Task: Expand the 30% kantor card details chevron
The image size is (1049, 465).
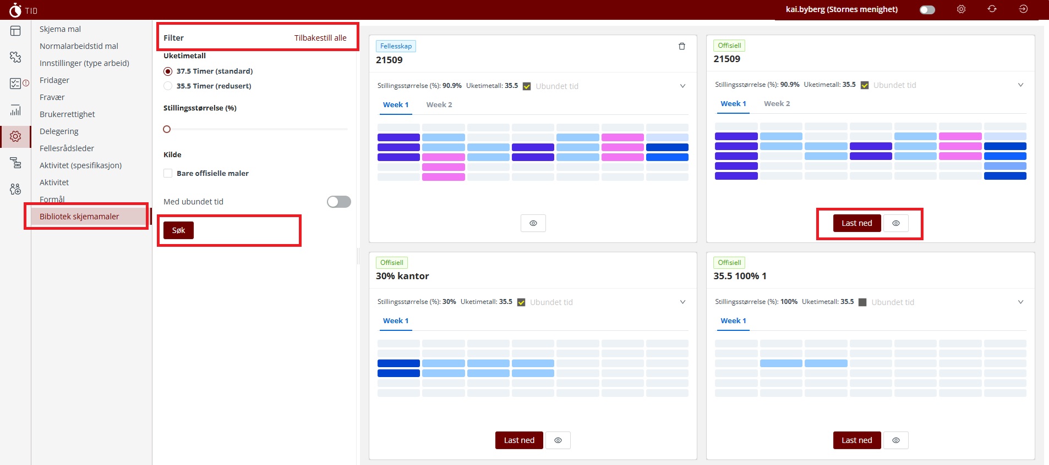Action: point(682,302)
